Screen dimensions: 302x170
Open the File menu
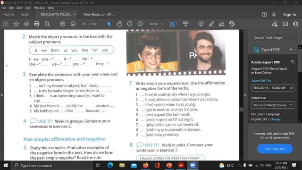4,8
